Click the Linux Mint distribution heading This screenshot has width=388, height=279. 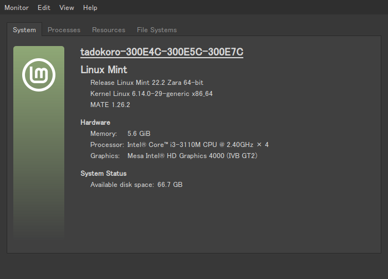[104, 70]
